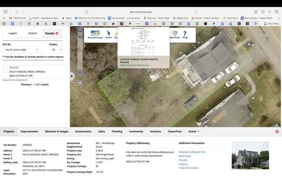Collapse side panel with the arrow button
Screen dimensions: 282x183
72,76
